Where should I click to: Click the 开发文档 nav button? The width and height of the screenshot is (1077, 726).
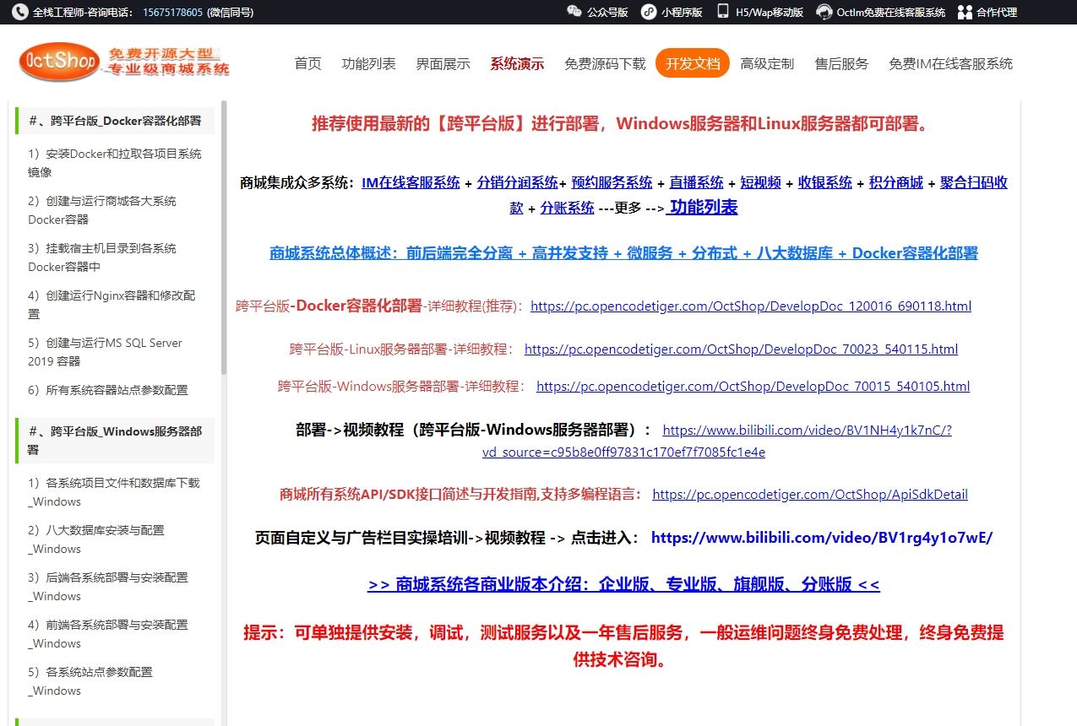point(693,63)
